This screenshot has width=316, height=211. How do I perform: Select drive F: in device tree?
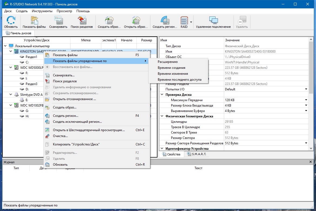tap(27, 73)
